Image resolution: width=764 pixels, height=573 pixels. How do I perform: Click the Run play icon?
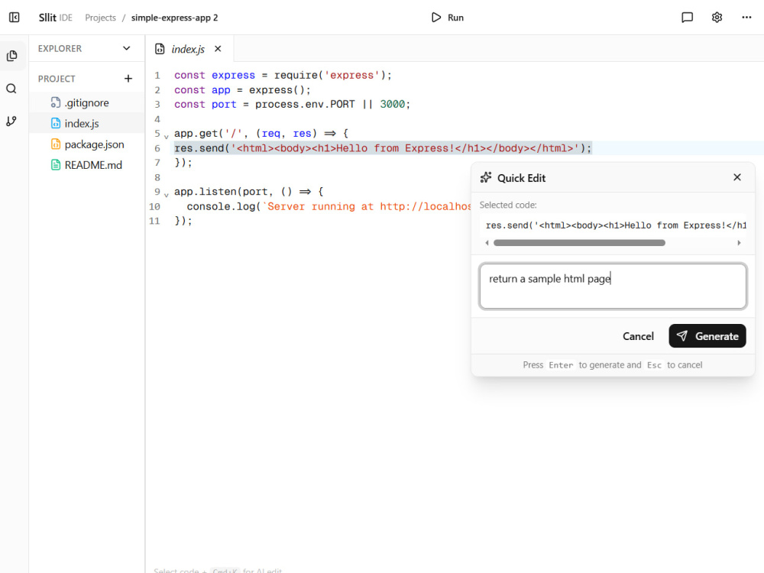click(436, 18)
